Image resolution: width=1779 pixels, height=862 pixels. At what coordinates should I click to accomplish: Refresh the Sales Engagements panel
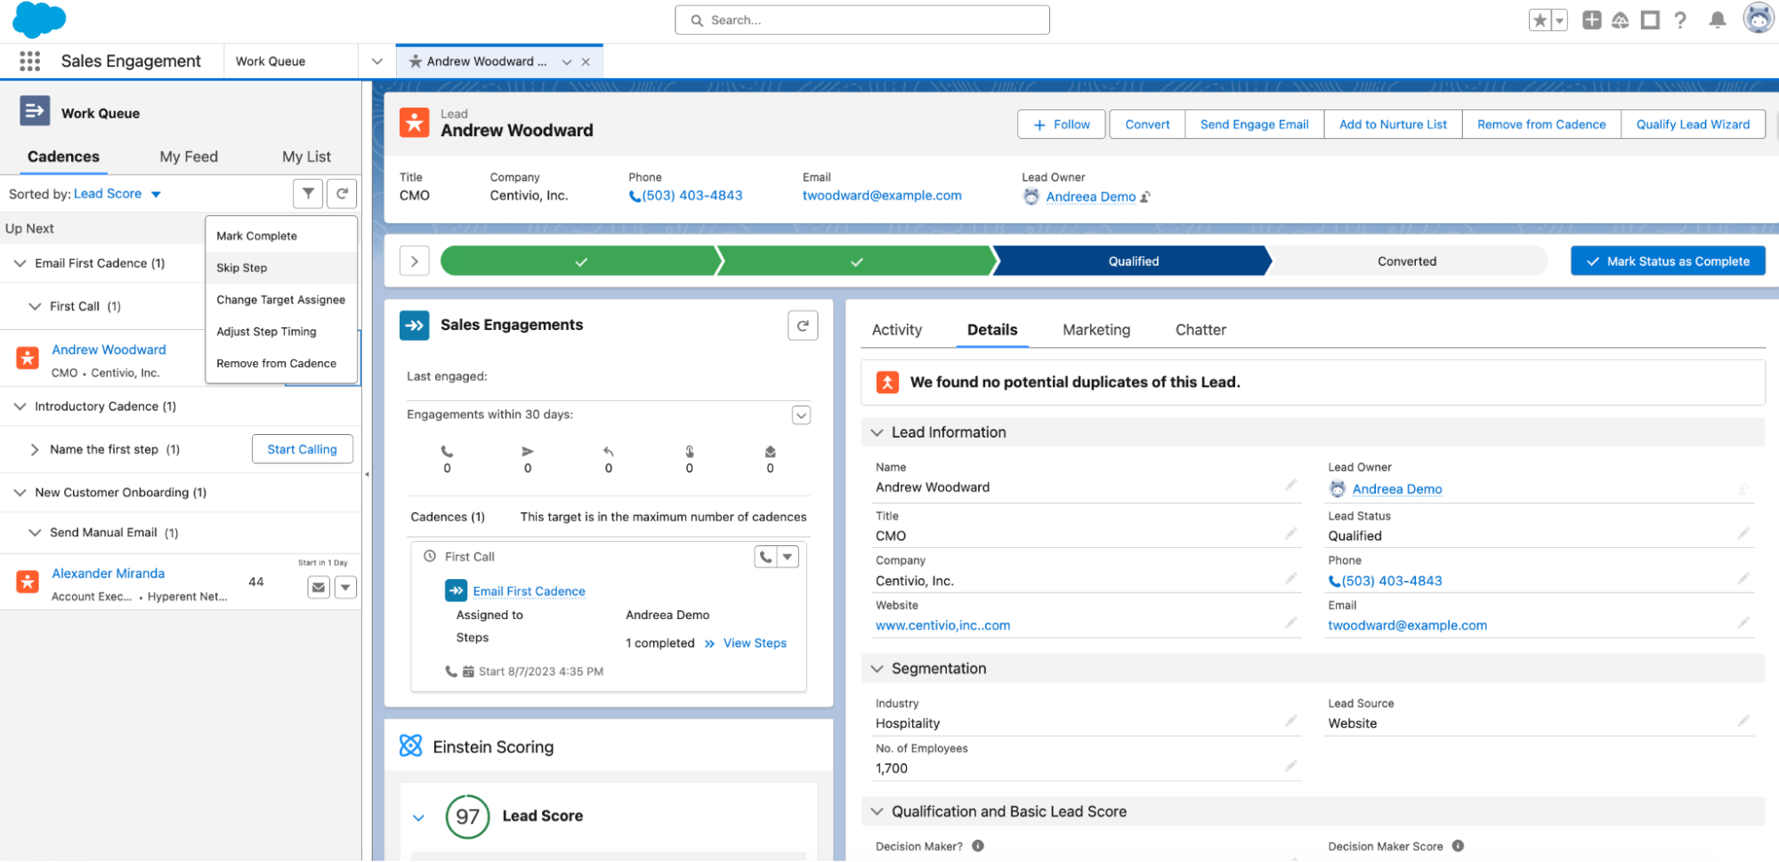click(x=802, y=326)
